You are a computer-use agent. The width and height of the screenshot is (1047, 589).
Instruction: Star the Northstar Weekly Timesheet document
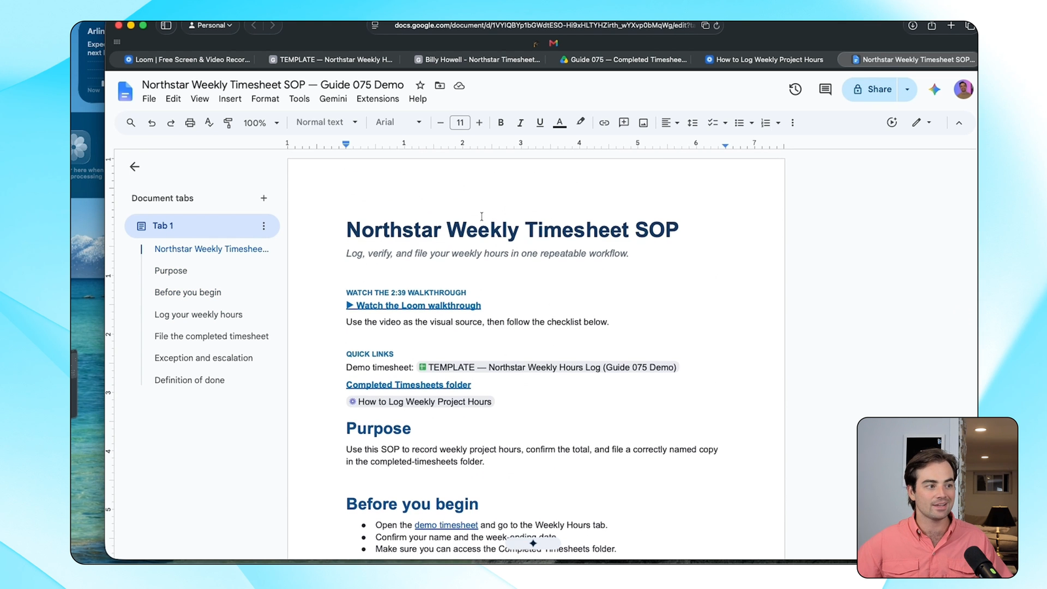420,85
